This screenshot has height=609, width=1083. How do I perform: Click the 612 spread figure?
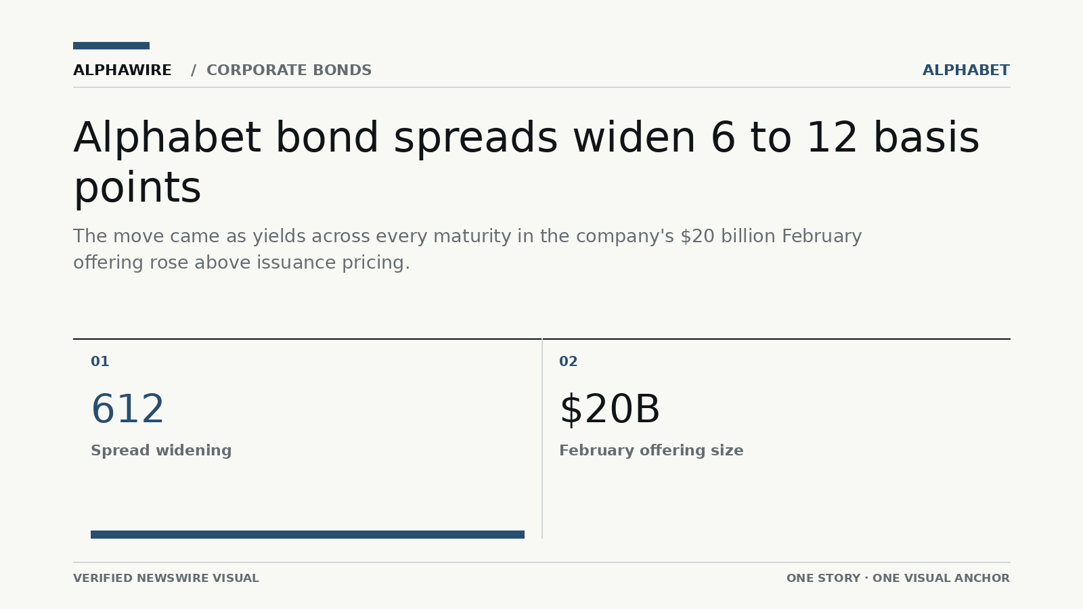[x=128, y=410]
